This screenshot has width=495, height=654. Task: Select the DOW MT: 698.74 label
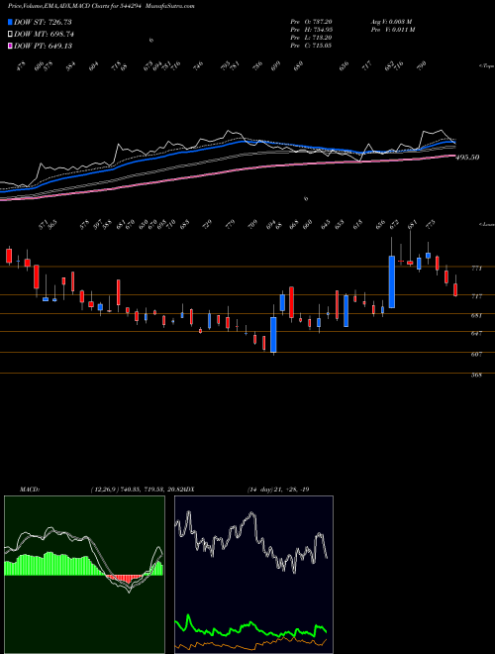click(44, 35)
